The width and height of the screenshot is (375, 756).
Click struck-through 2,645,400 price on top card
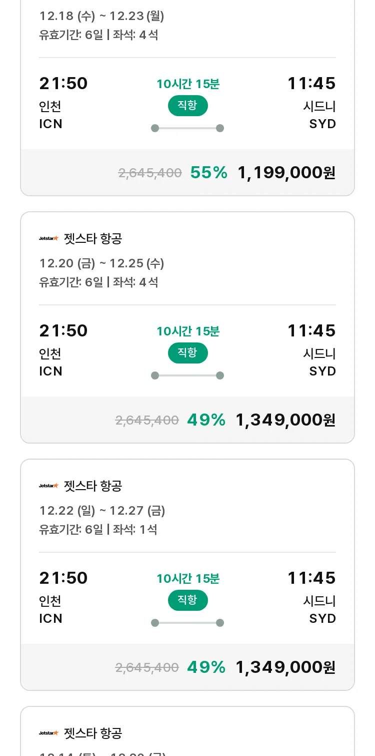pyautogui.click(x=150, y=173)
